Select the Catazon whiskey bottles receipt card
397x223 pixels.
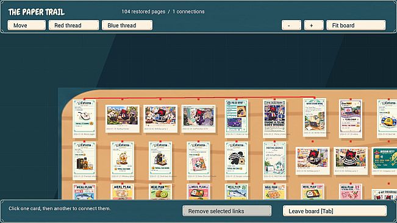[x=84, y=161]
